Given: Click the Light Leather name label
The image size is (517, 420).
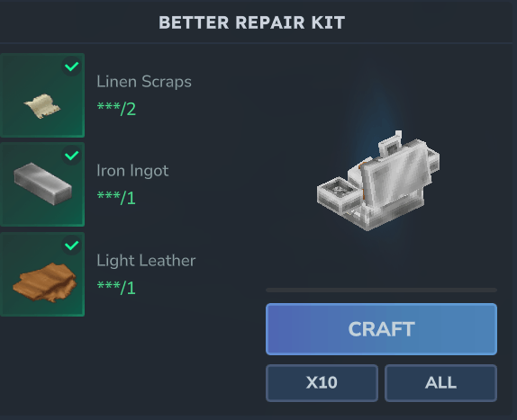Looking at the screenshot, I should pos(146,260).
